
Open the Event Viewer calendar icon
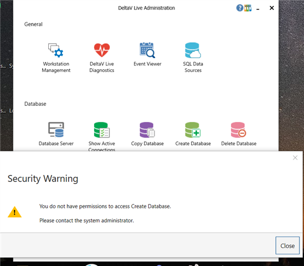147,50
